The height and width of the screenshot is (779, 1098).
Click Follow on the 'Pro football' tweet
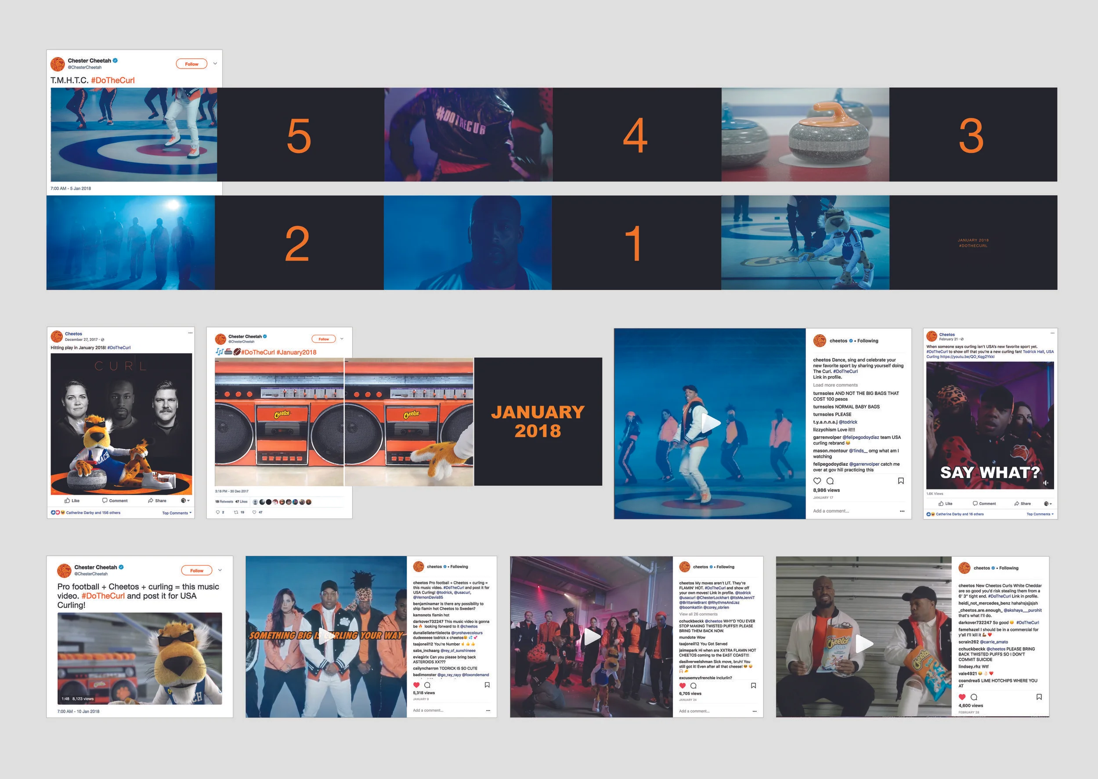tap(197, 570)
